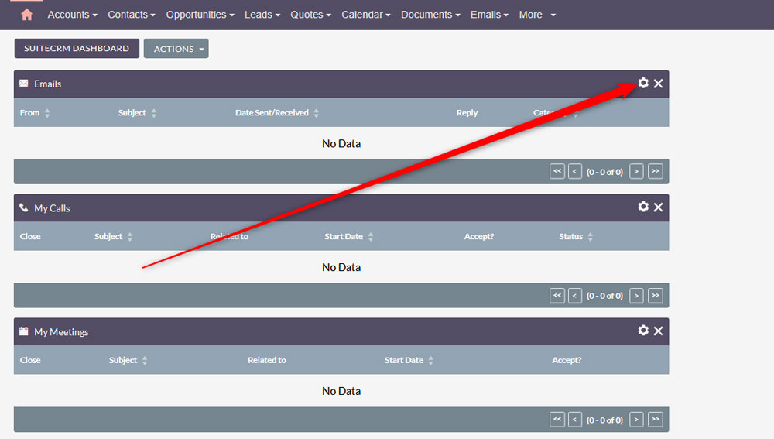Open the Quotes dropdown menu
The height and width of the screenshot is (439, 774).
point(310,15)
